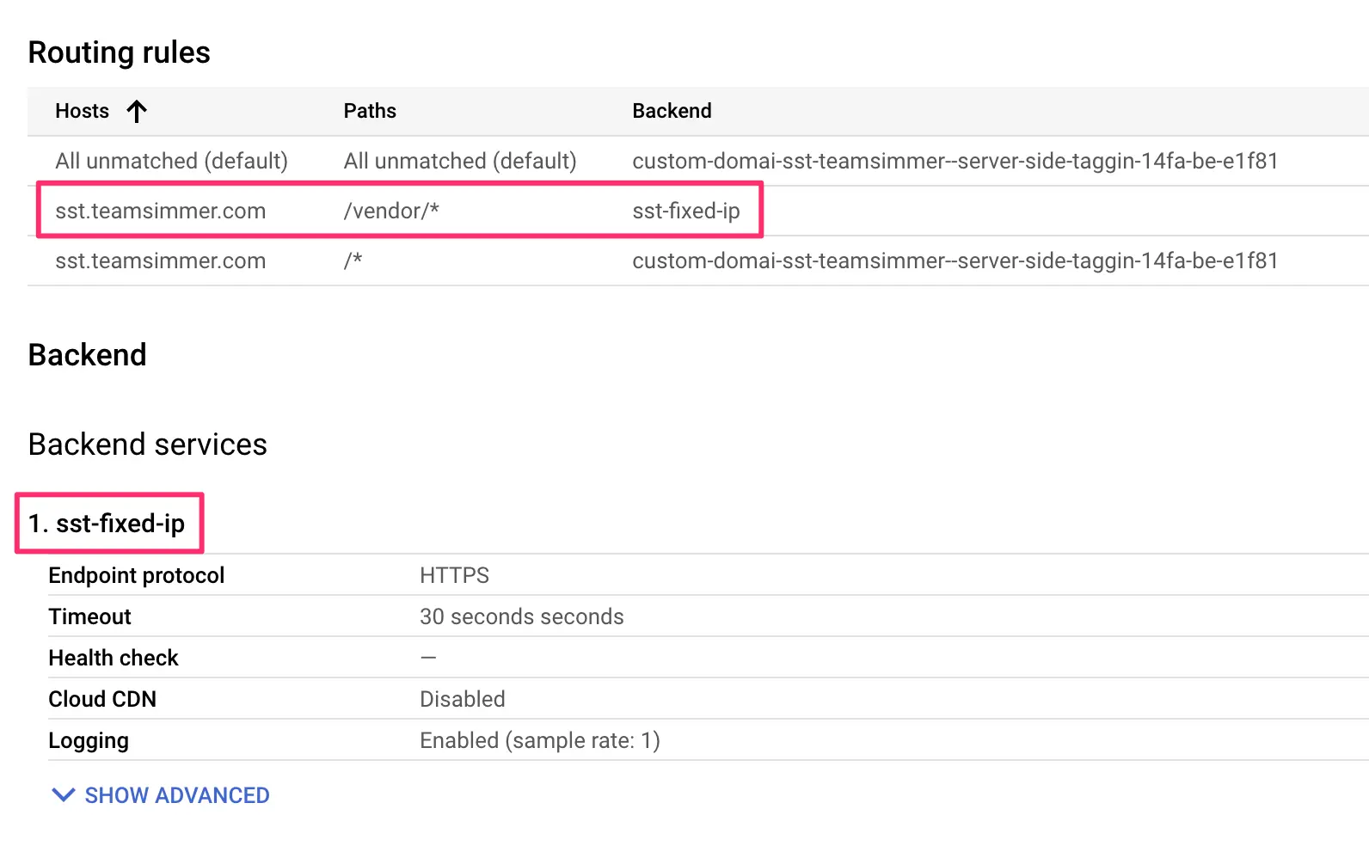
Task: Click the Health check label
Action: pyautogui.click(x=114, y=658)
